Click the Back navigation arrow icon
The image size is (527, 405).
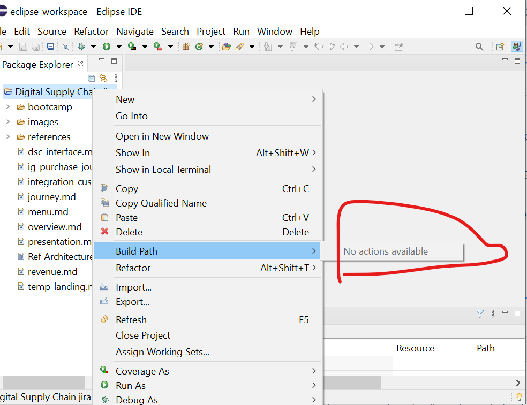tap(344, 47)
